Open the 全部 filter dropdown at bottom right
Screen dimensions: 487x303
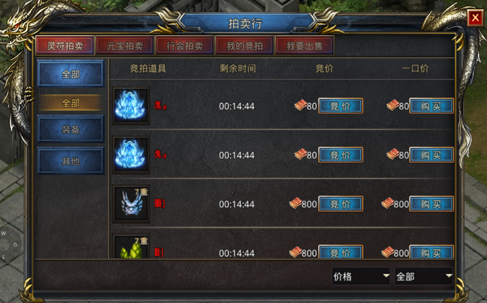(423, 276)
